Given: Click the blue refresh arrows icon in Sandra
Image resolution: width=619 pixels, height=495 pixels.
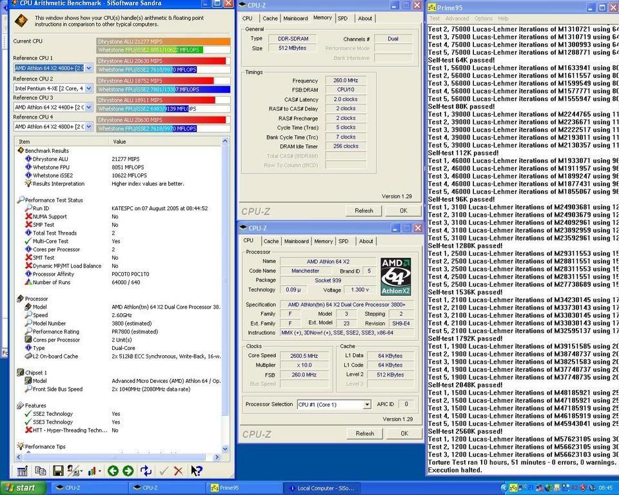Looking at the screenshot, I should pyautogui.click(x=146, y=471).
